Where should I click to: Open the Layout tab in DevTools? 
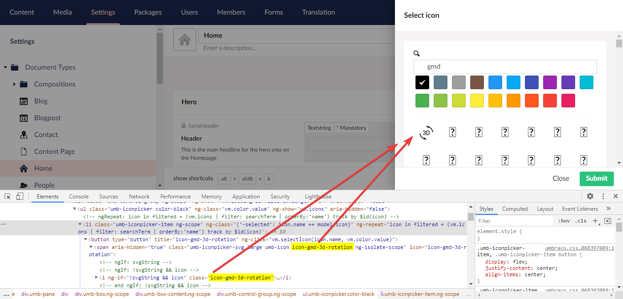[x=545, y=209]
